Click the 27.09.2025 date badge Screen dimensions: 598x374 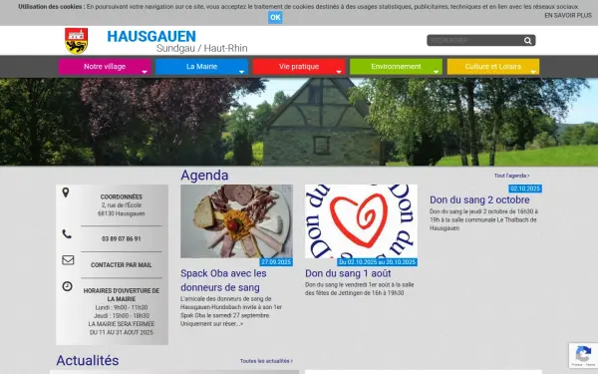pos(276,262)
